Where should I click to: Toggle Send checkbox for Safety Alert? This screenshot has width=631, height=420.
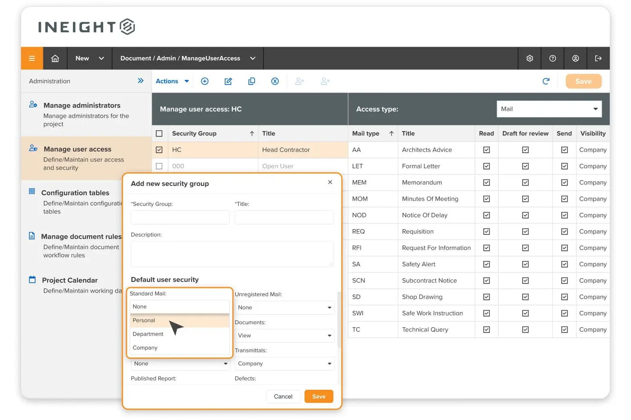click(x=564, y=264)
